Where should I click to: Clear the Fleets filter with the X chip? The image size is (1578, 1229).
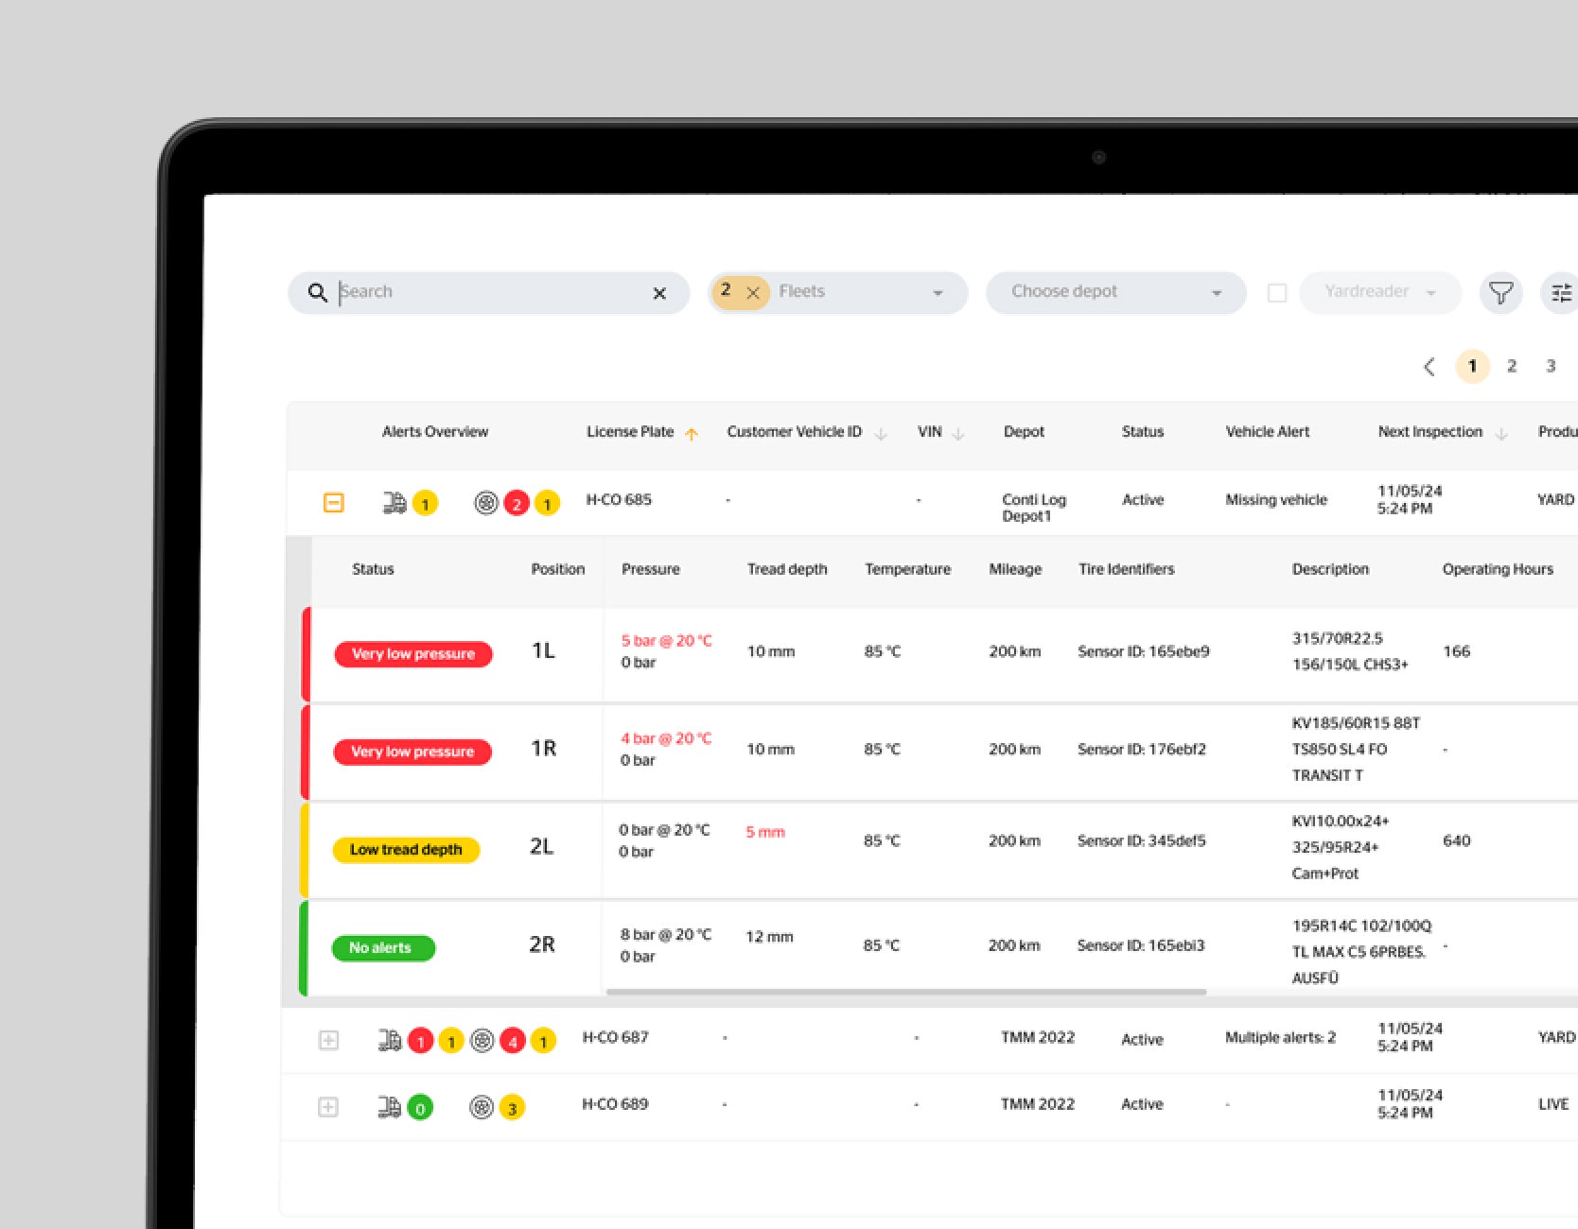coord(752,293)
